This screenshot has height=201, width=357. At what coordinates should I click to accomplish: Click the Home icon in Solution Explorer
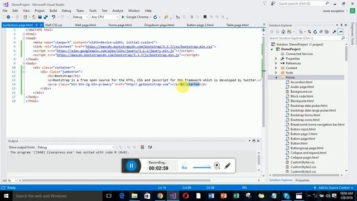pos(283,32)
